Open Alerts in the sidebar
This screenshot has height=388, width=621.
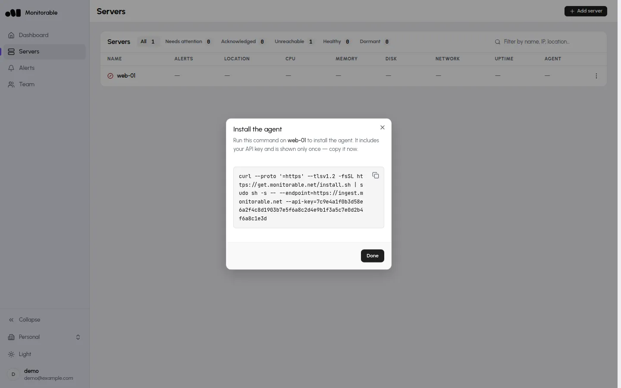[45, 68]
